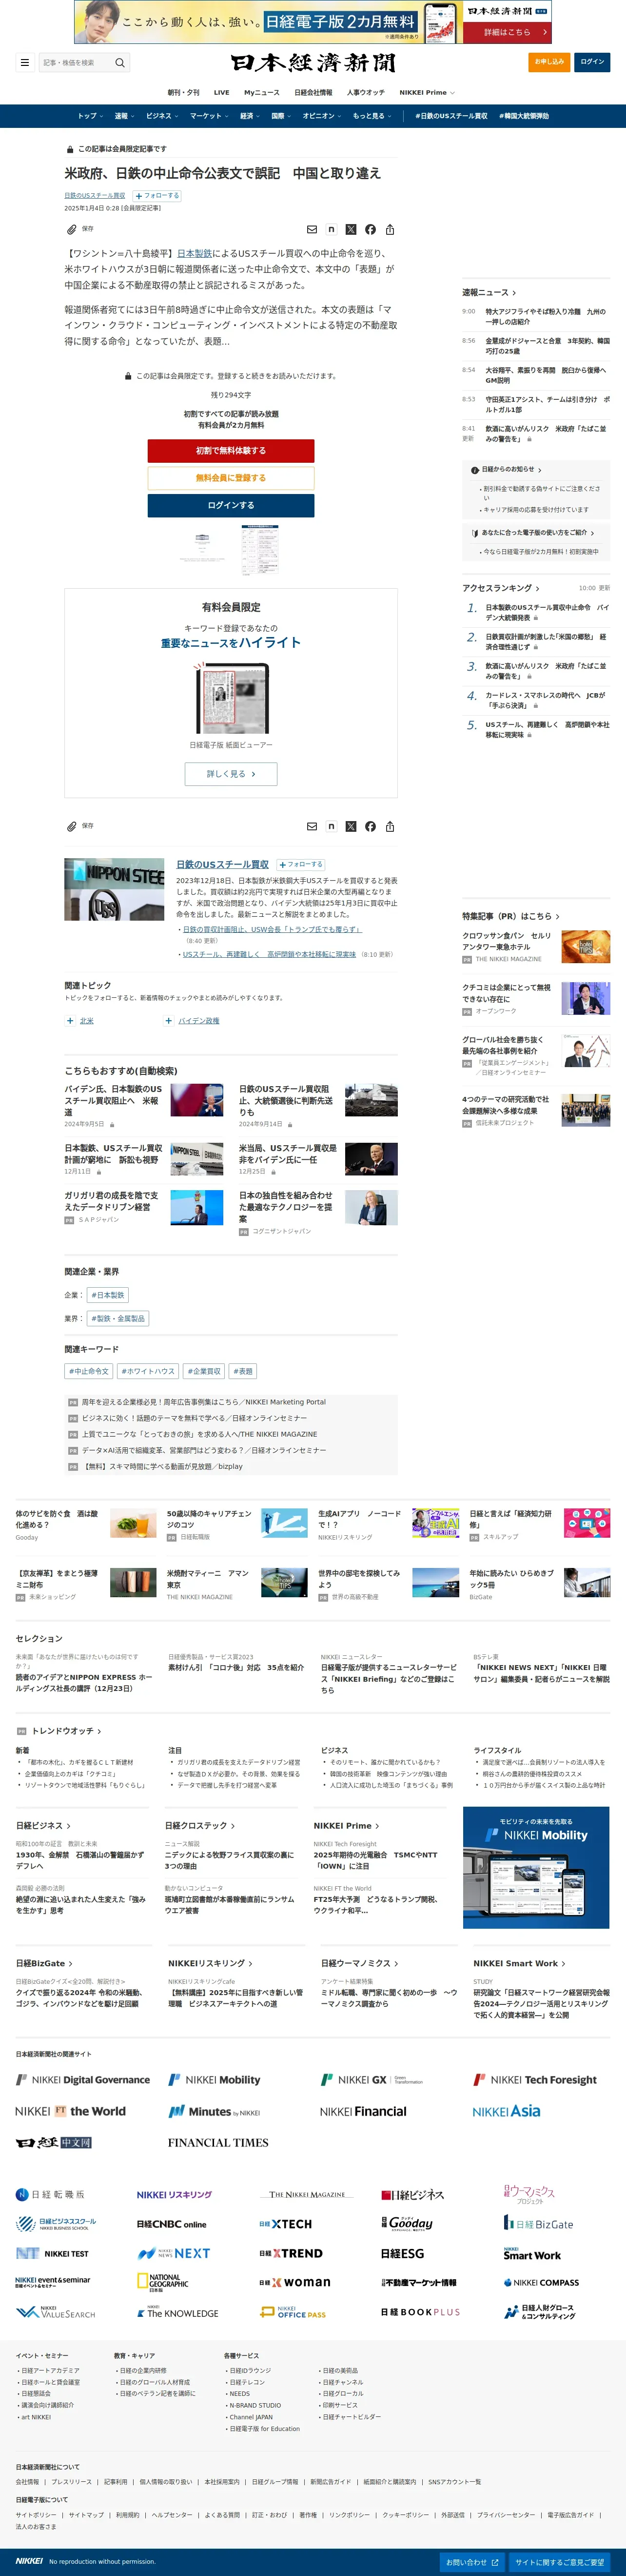The width and height of the screenshot is (626, 2576).
Task: Select the #製鉄・金属製品 industry tag
Action: point(119,1318)
